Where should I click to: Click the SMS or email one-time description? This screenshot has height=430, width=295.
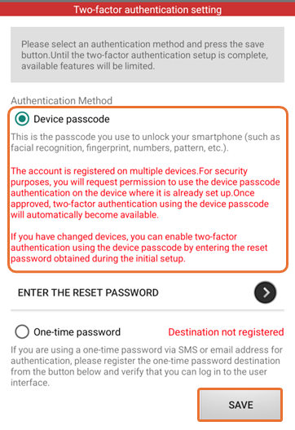tap(147, 366)
